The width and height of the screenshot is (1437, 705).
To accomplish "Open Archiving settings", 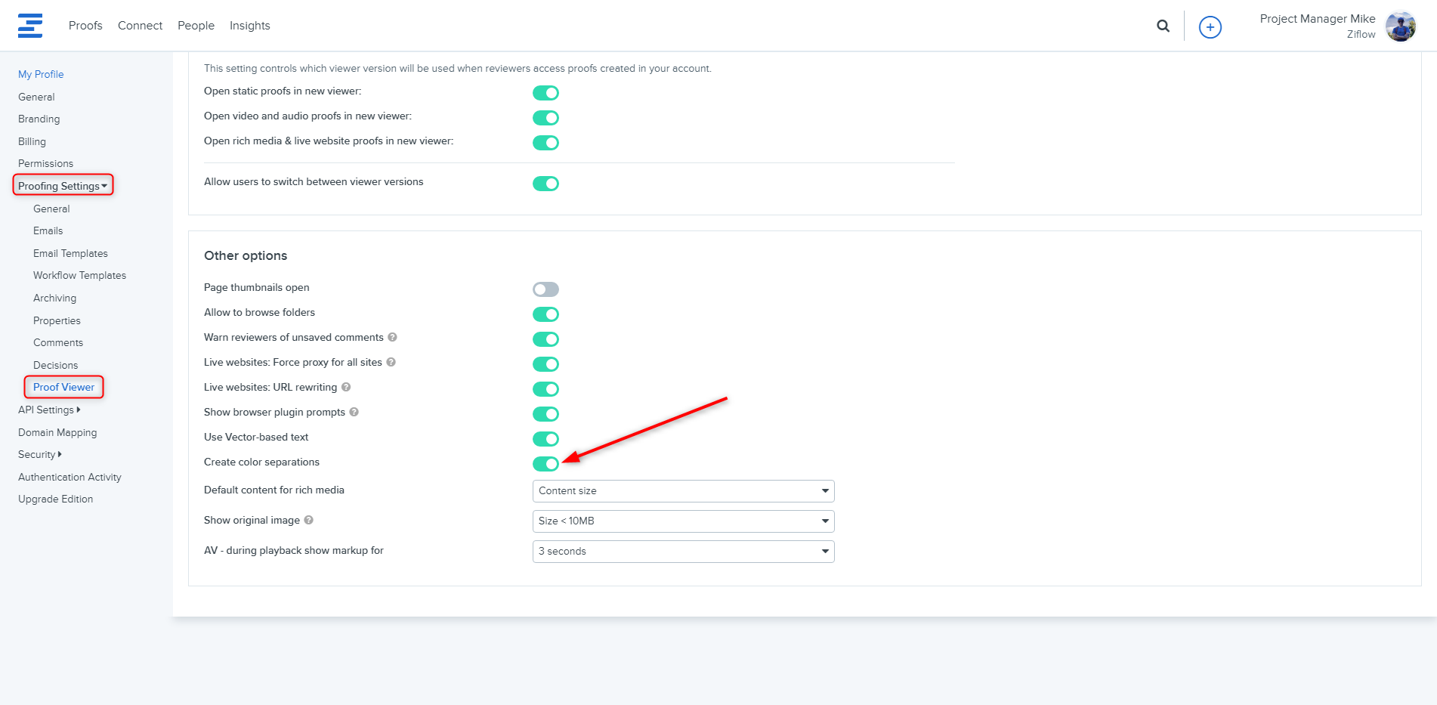I will click(54, 298).
